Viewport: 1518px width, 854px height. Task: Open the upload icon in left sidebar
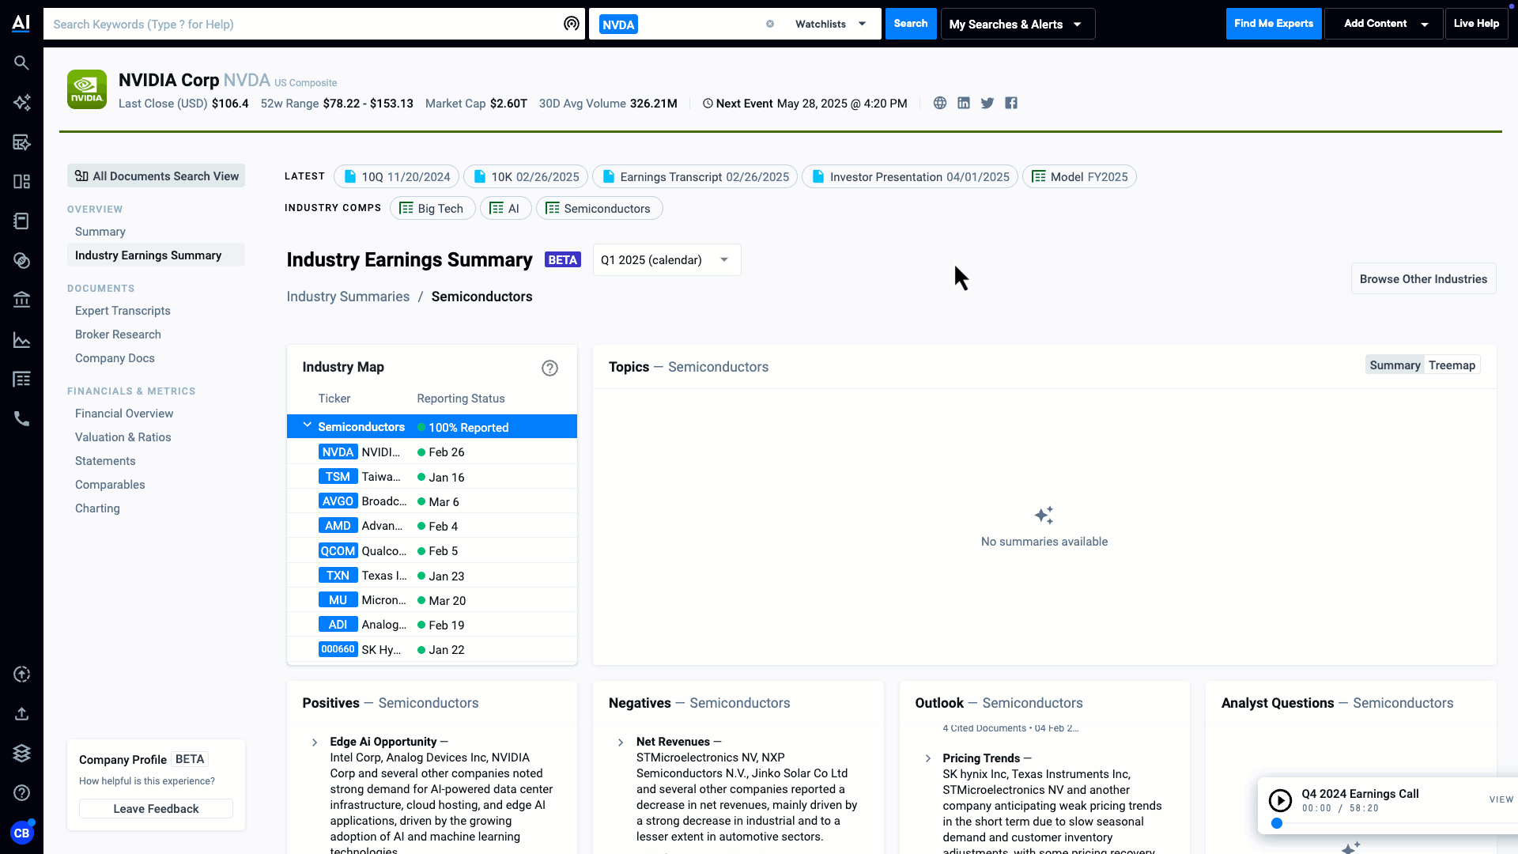[x=21, y=713]
